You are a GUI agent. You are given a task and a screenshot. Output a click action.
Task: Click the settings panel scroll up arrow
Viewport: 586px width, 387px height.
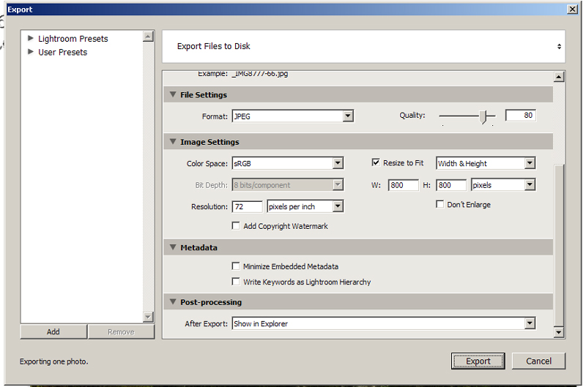tap(559, 77)
